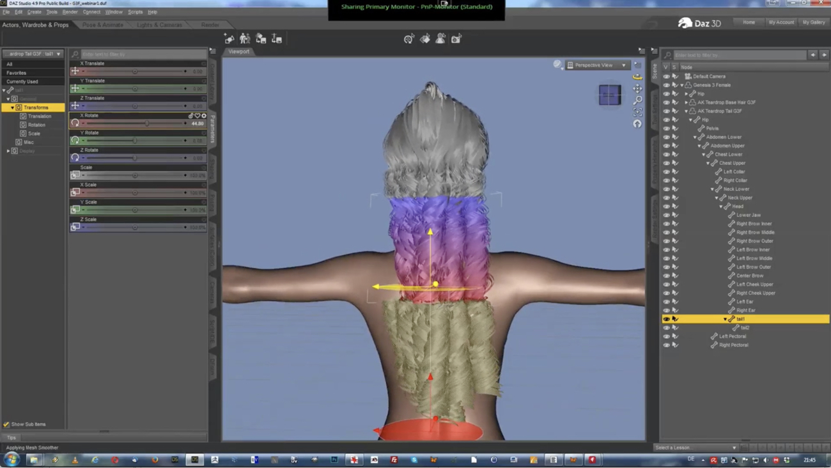Switch to the Pose & Animate tab
The image size is (831, 468).
tap(103, 24)
